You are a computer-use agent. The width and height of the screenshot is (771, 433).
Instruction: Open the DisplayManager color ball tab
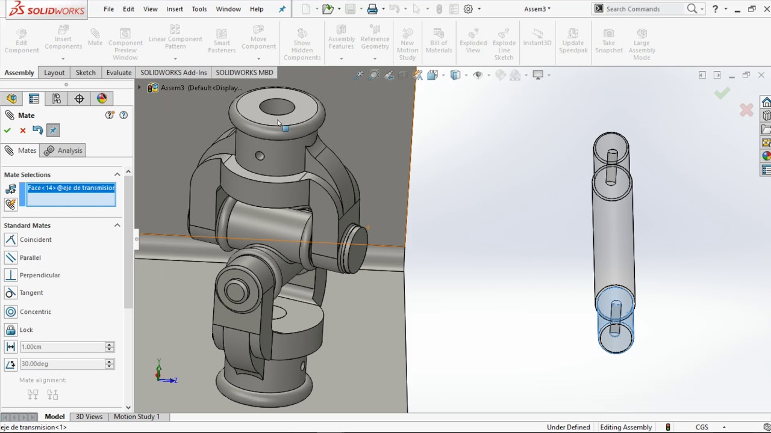pyautogui.click(x=102, y=99)
